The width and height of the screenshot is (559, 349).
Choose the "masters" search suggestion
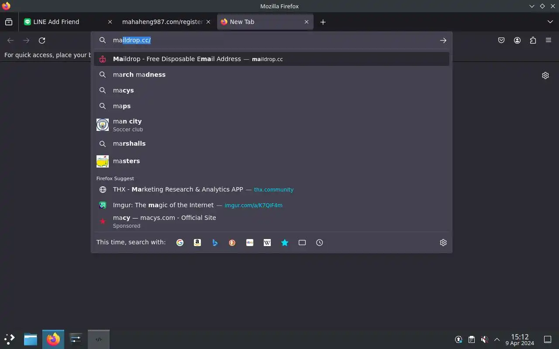[x=272, y=161]
